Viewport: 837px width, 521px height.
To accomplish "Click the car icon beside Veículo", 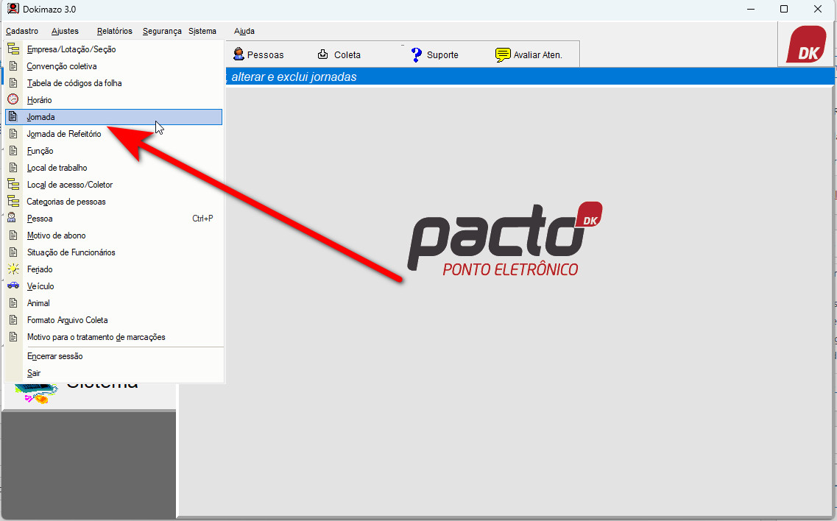I will tap(13, 286).
